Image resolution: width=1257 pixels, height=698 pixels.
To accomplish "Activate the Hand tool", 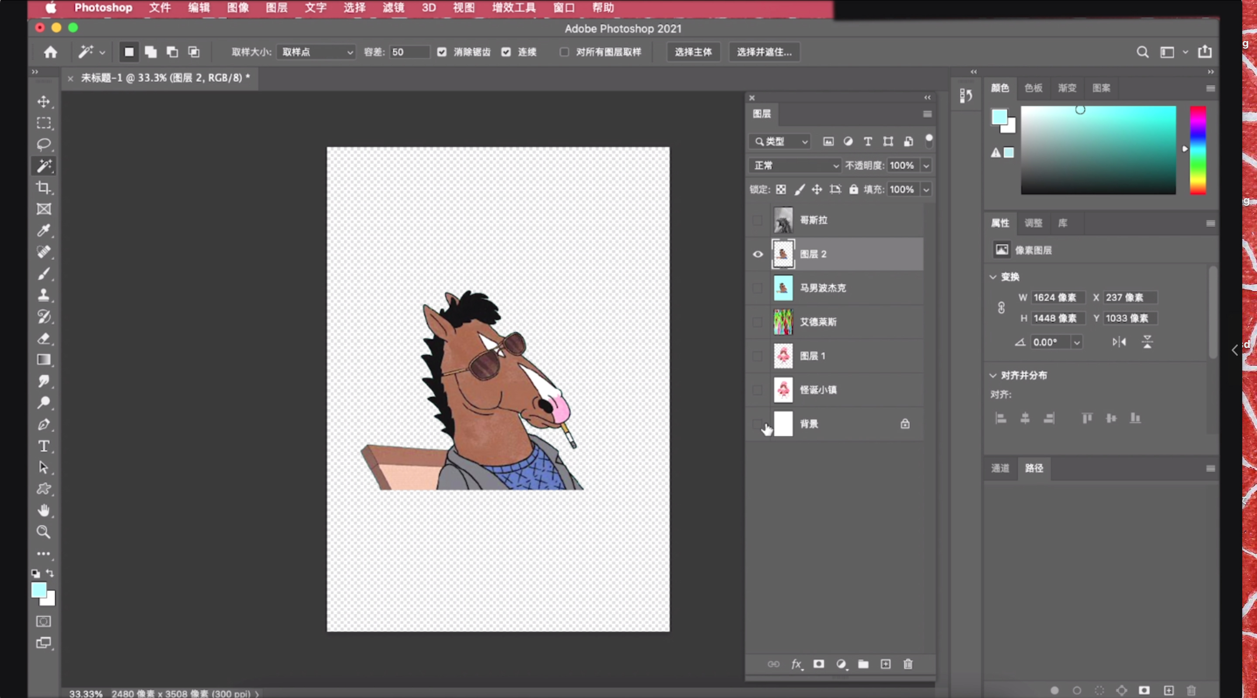I will point(44,511).
